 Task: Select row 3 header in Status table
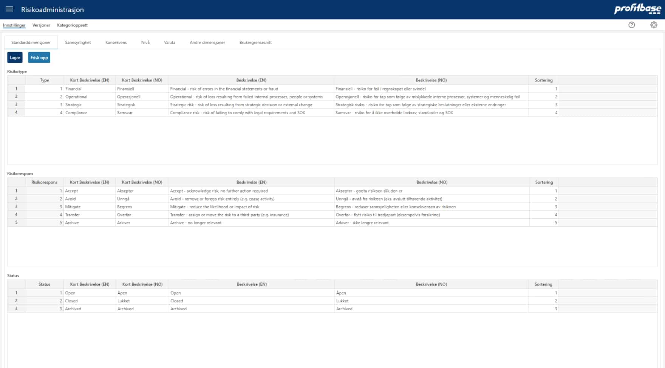click(16, 309)
